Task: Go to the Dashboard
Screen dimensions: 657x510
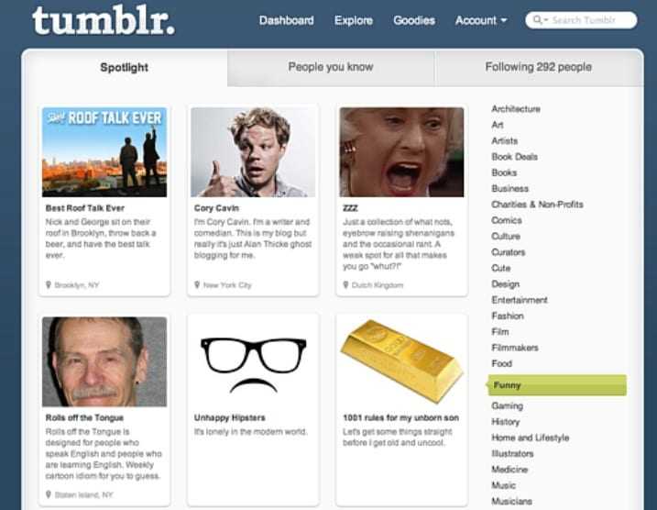Action: pos(287,20)
